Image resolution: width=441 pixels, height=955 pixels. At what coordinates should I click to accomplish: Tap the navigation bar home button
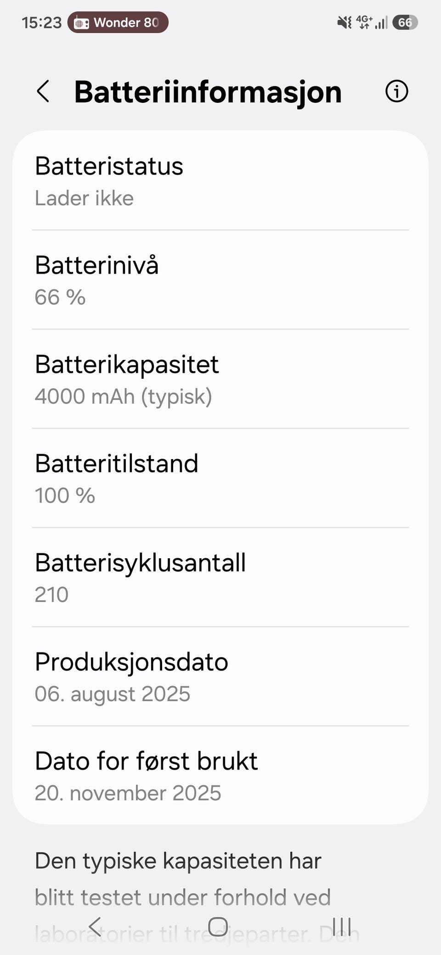tap(218, 927)
